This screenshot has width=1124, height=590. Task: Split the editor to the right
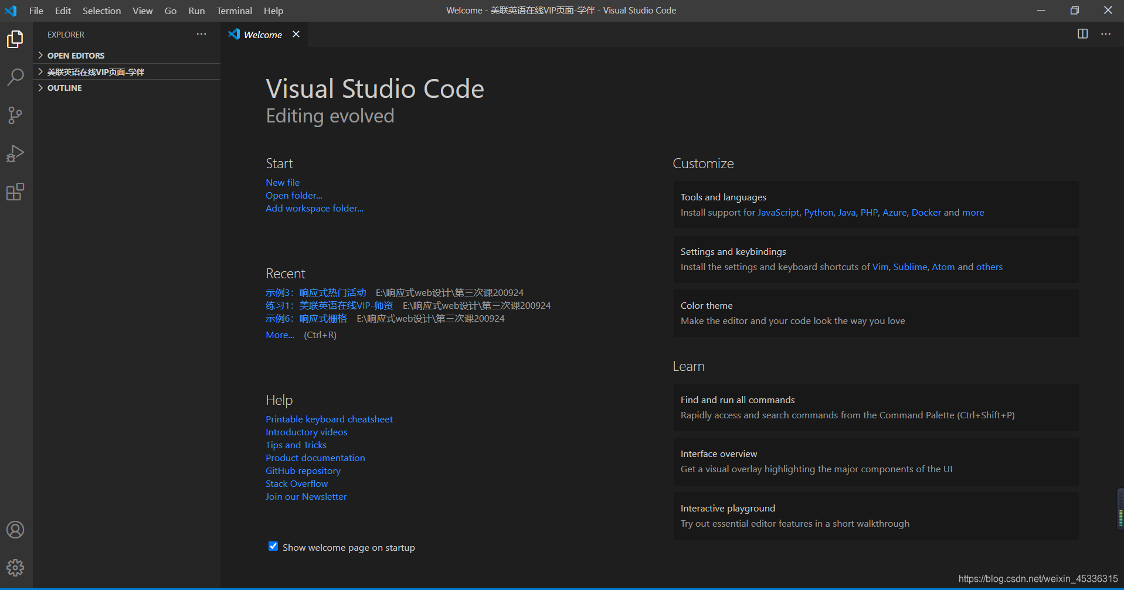(1082, 34)
